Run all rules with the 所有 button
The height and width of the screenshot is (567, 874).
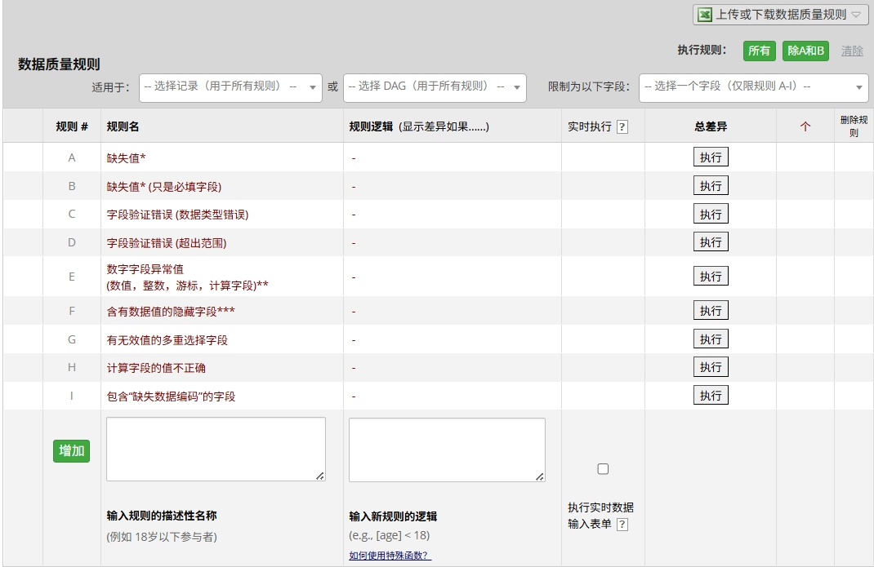click(759, 51)
